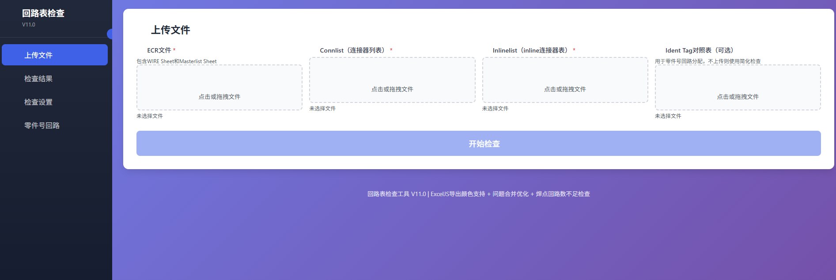Click the Ident Tag对照表（可选） label
This screenshot has height=280, width=836.
click(701, 50)
